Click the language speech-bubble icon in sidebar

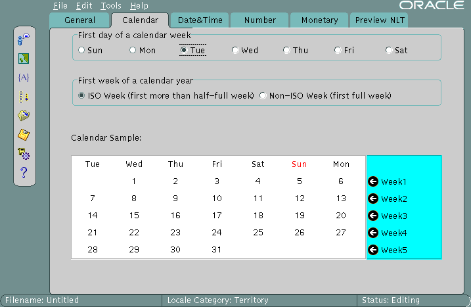24,39
